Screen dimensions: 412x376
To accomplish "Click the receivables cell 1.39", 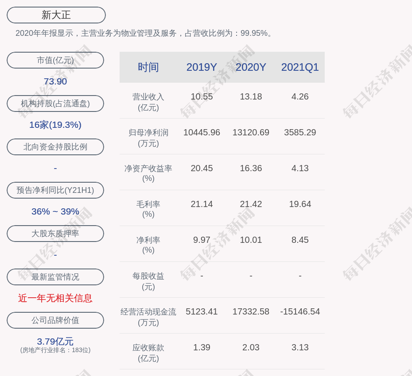I will pos(202,347).
